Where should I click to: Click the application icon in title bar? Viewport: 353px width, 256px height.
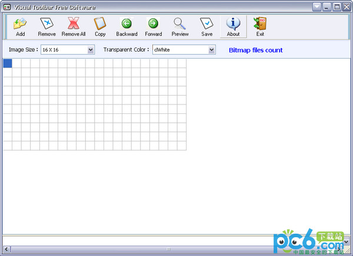pos(7,7)
